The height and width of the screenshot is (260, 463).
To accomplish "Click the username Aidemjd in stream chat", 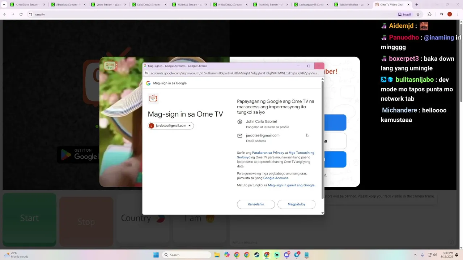I will pos(401,26).
